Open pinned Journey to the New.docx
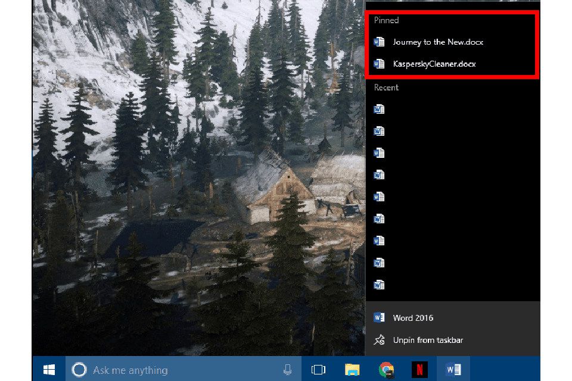Screen dimensions: 572x381 click(437, 42)
